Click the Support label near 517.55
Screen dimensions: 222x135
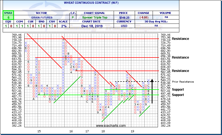pyautogui.click(x=178, y=89)
